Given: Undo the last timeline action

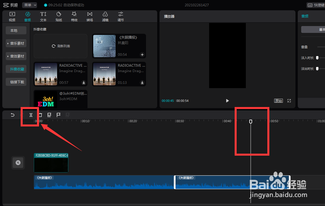Looking at the screenshot, I should point(13,115).
